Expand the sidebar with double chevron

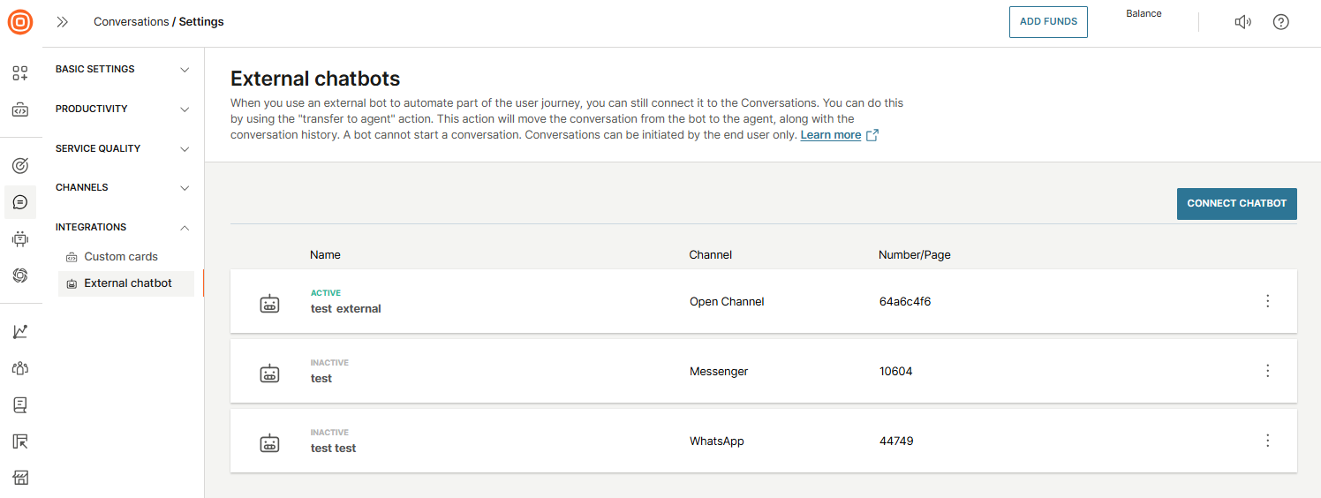click(63, 22)
